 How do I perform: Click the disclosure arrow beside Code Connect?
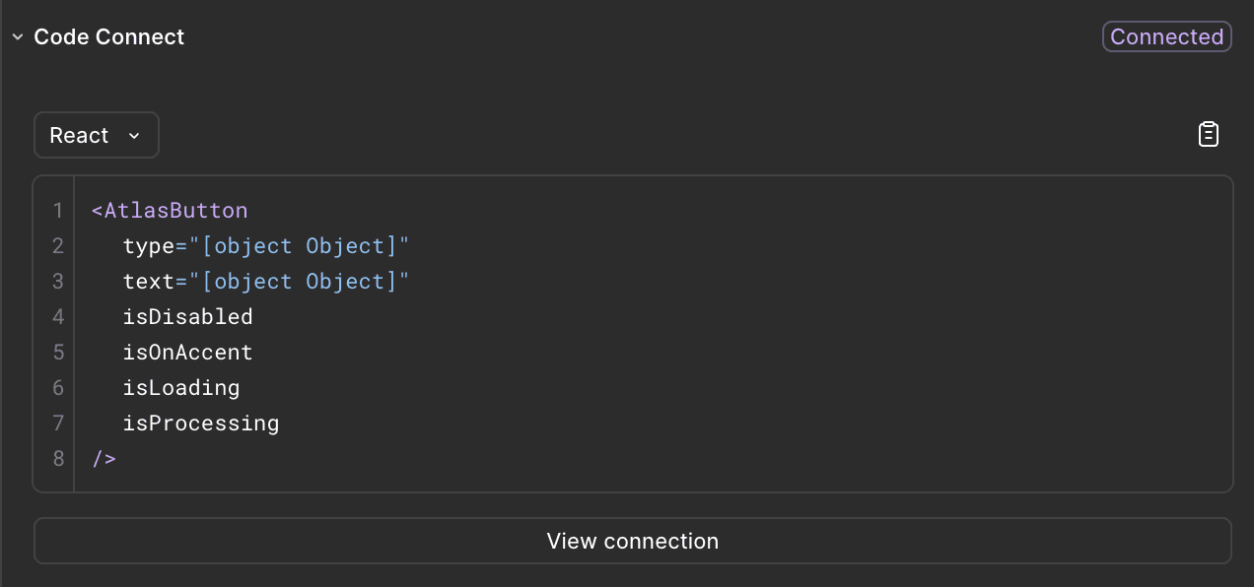17,36
